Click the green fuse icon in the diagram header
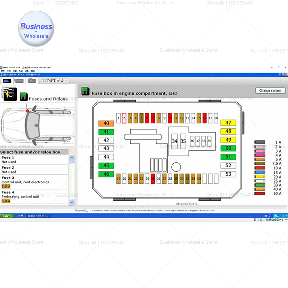Viewport: 288px width, 288px height. click(86, 91)
